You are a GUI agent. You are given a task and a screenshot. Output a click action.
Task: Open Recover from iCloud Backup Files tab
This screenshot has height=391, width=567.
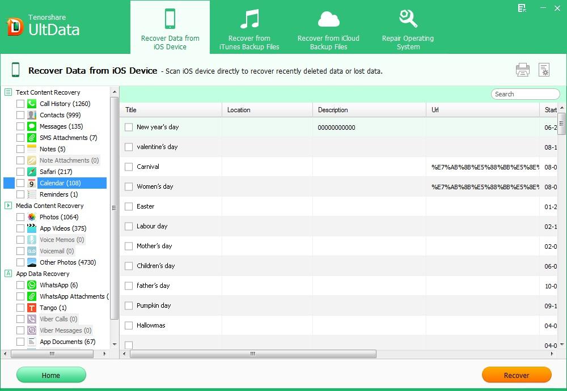328,28
